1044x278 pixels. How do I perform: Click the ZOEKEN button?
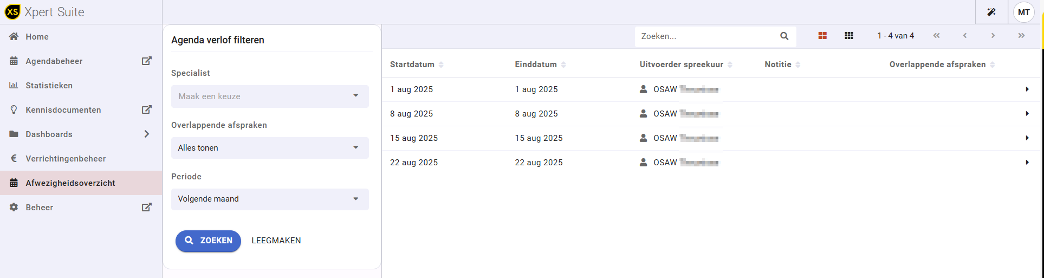208,241
